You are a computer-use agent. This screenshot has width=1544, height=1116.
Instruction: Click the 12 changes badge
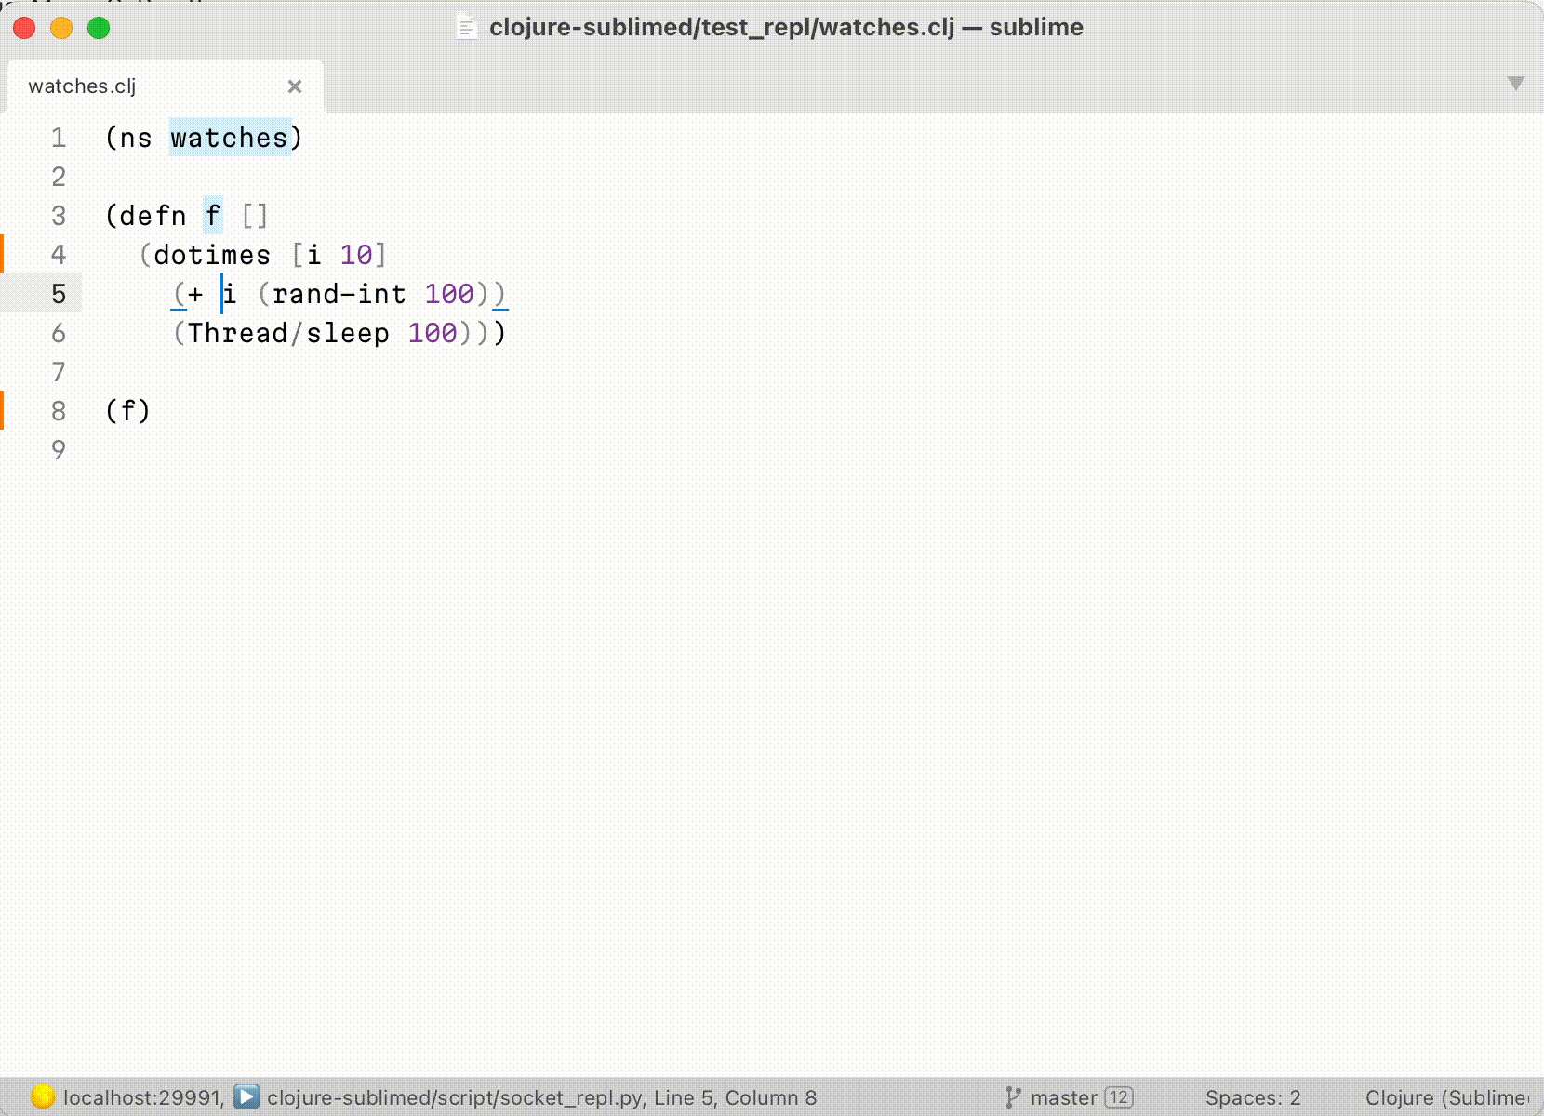(1119, 1097)
